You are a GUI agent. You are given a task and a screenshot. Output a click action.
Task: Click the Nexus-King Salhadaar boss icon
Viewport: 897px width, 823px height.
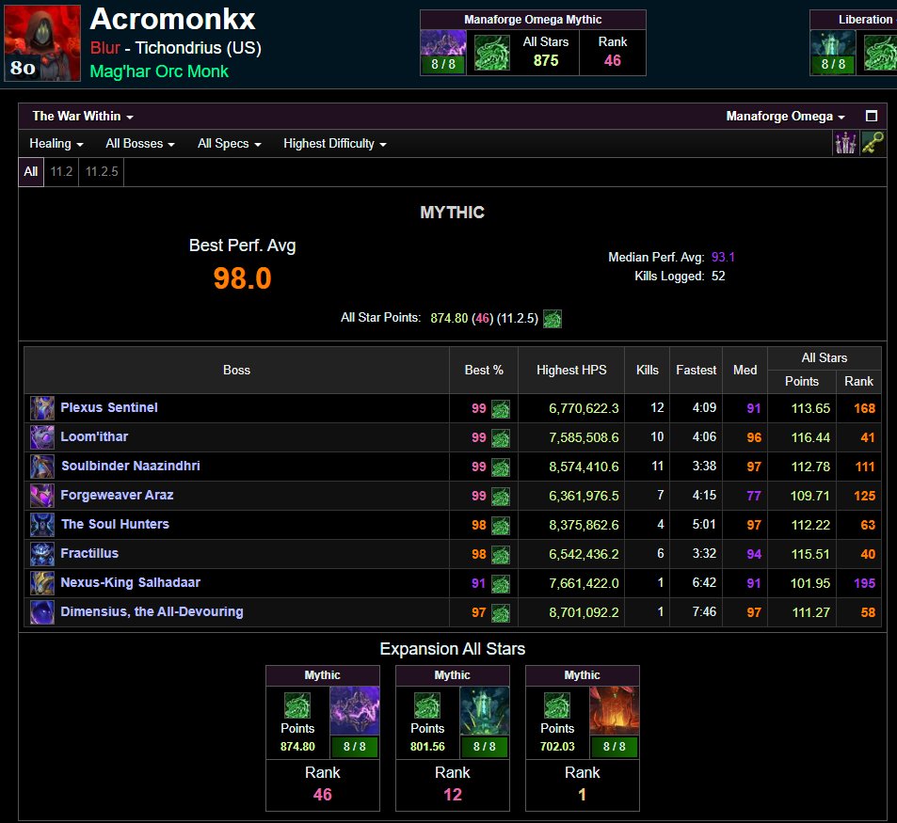(x=42, y=583)
